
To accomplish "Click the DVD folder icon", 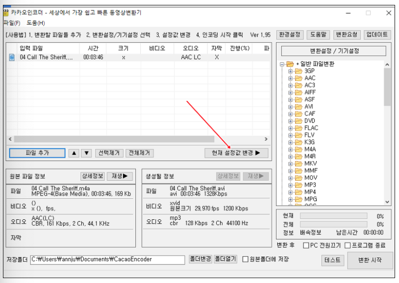I will coord(299,121).
